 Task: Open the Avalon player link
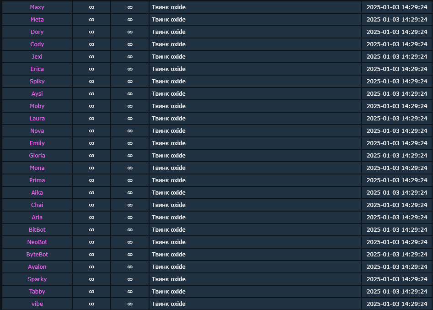click(x=37, y=267)
